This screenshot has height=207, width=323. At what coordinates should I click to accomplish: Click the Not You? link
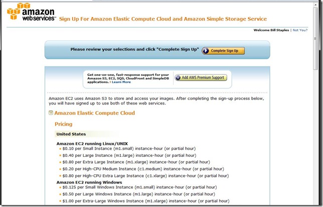[300, 30]
